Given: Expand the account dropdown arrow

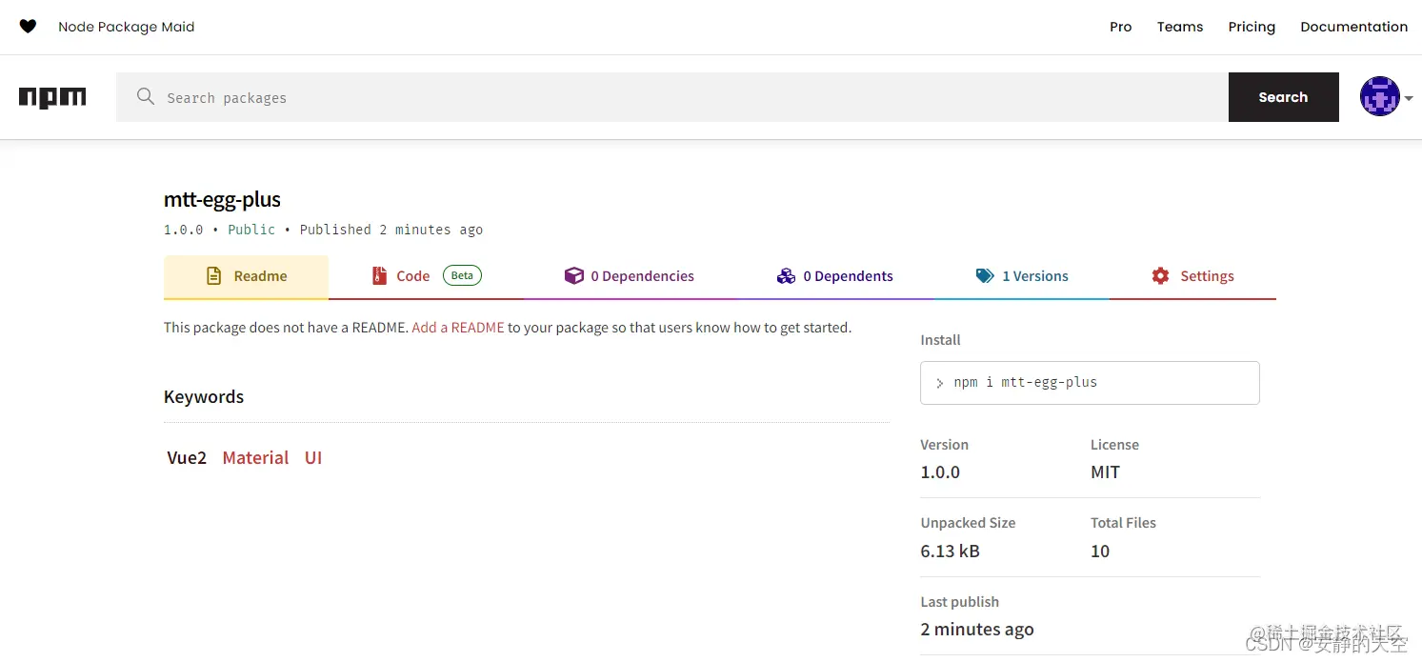Looking at the screenshot, I should (x=1409, y=98).
